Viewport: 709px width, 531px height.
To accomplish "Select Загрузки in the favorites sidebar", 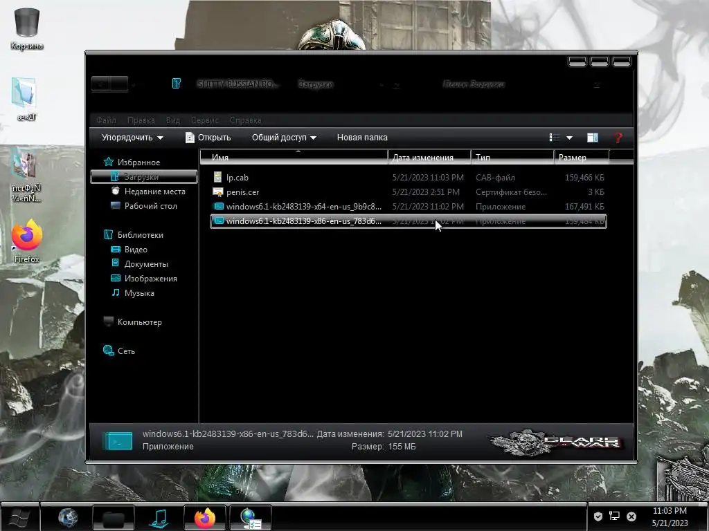I will 144,176.
